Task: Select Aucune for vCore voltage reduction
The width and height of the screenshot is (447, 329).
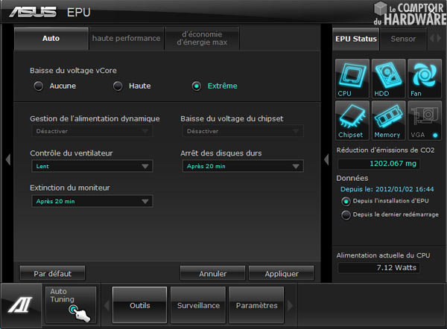Action: 39,86
